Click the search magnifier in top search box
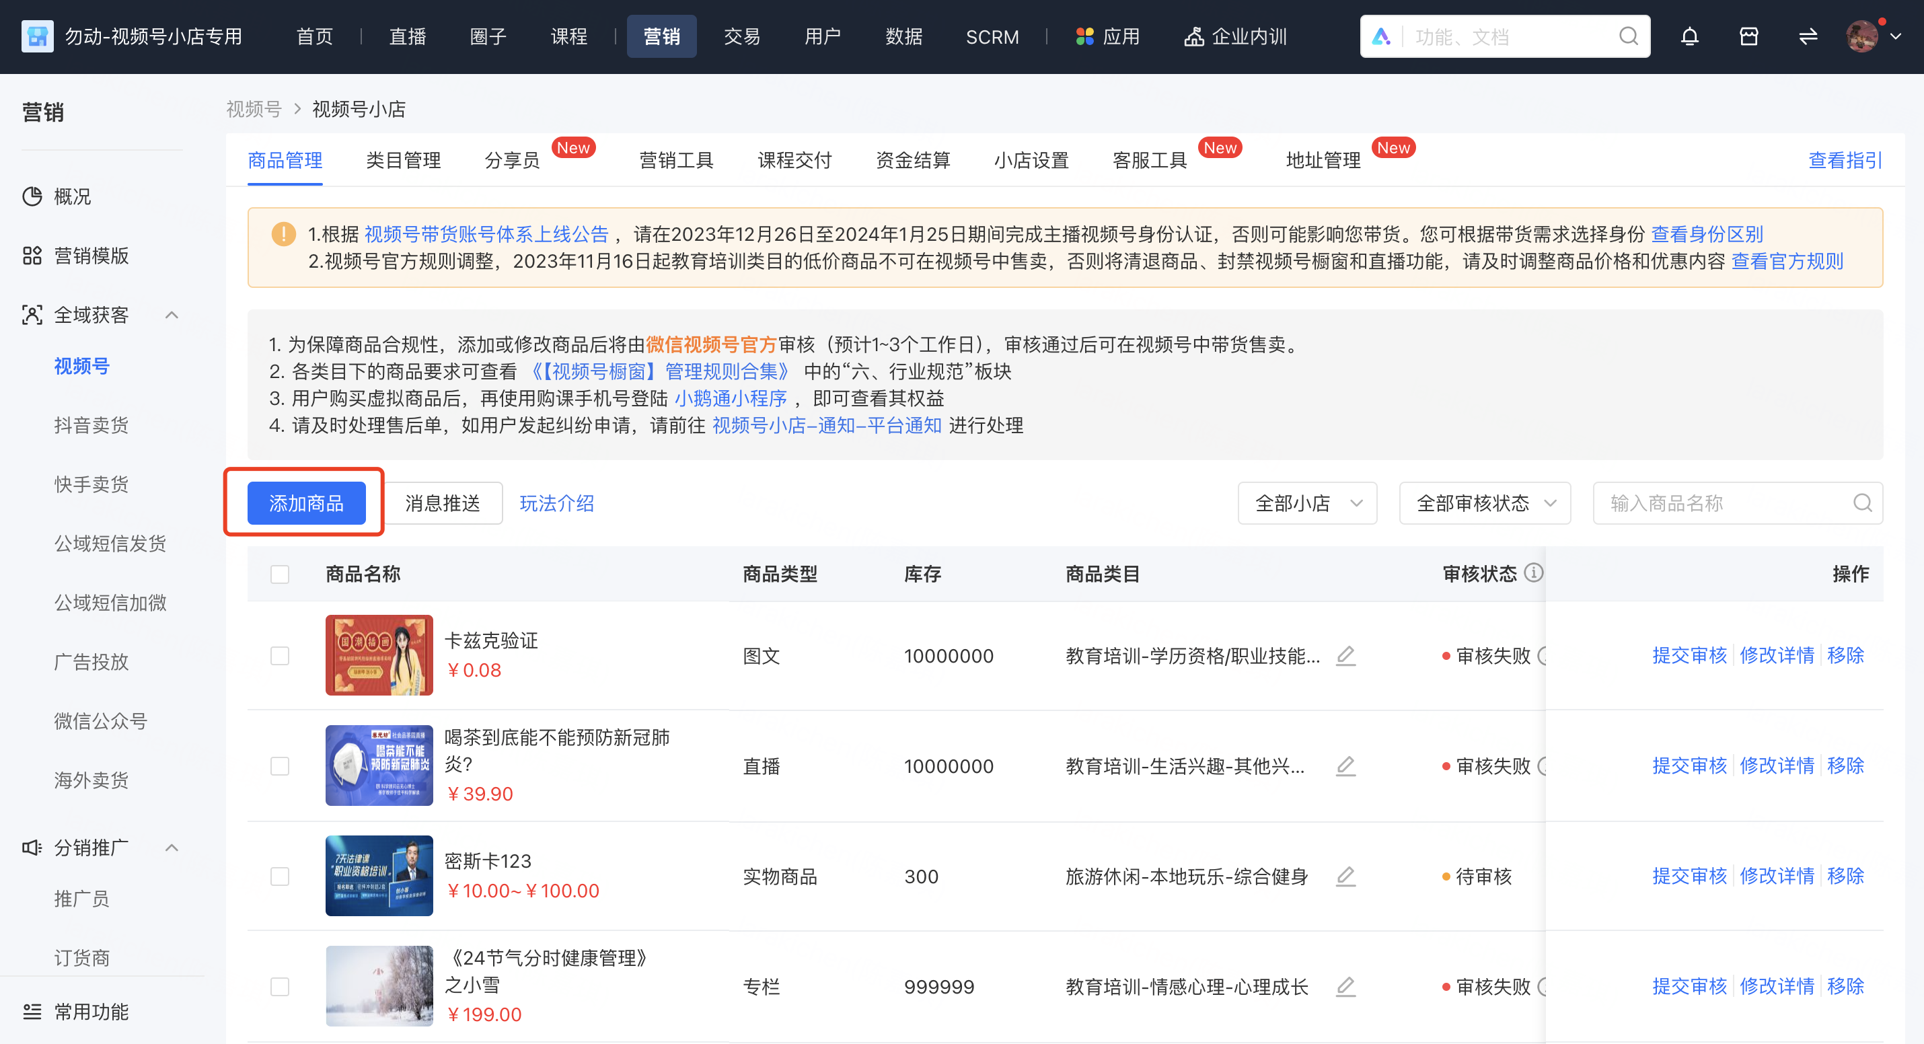The image size is (1924, 1044). tap(1629, 36)
